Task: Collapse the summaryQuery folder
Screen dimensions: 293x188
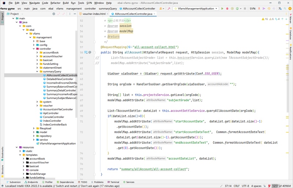Action: point(37,71)
